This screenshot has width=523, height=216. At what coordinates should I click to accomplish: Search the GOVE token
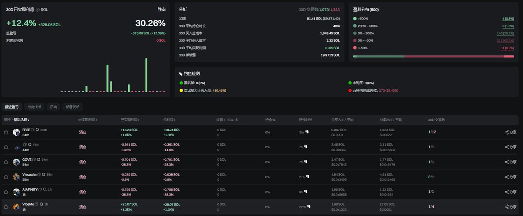click(x=39, y=160)
